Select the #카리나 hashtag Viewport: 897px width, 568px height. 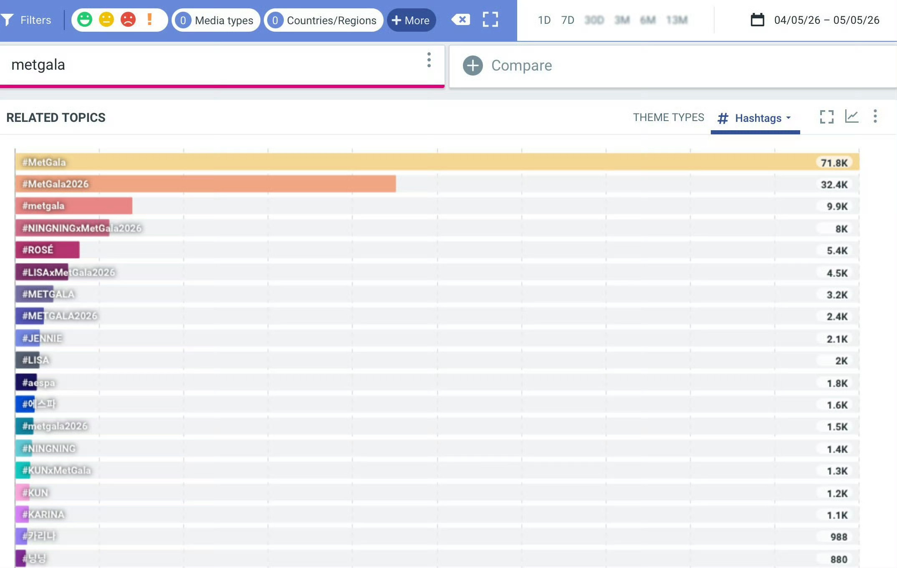(x=39, y=536)
